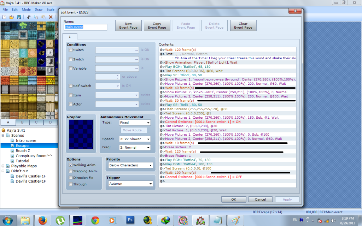Click the New Project toolbar icon
The height and width of the screenshot is (226, 362).
coord(4,17)
